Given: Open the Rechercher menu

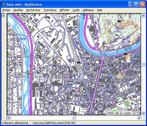Looking at the screenshot, I should (33, 10).
